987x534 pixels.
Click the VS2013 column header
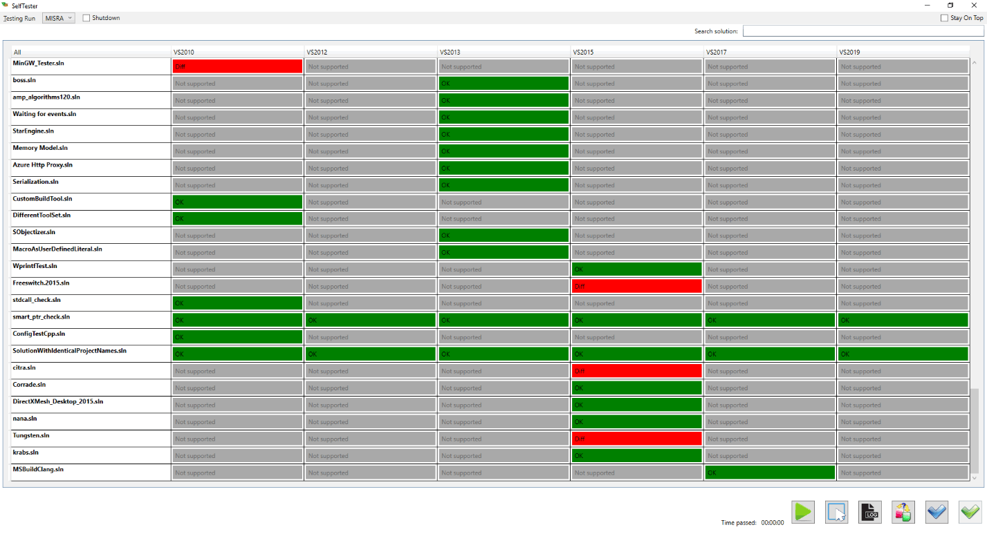(x=504, y=52)
